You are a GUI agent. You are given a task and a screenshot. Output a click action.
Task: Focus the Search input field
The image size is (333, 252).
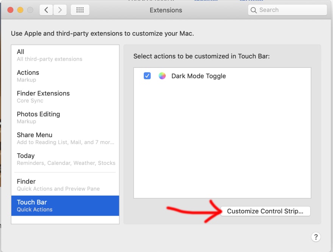pyautogui.click(x=287, y=10)
